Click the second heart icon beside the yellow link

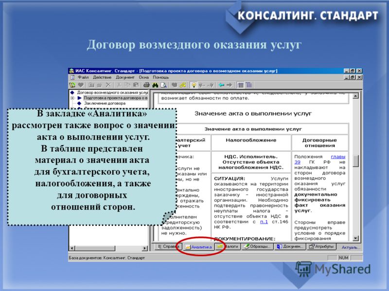(175, 85)
